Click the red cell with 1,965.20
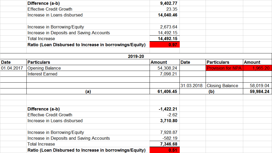This screenshot has width=272, height=153. [257, 68]
